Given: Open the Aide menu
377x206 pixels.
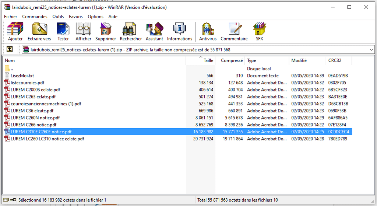Looking at the screenshot, I should coord(113,17).
